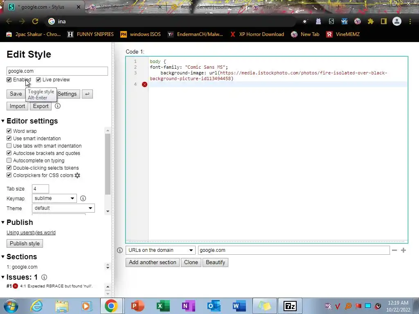Enable Autocomplete on typing
This screenshot has width=419, height=314.
[x=9, y=160]
